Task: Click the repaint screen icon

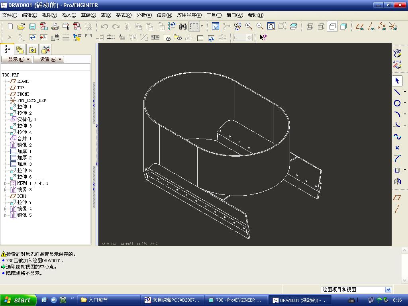Action: click(x=216, y=26)
